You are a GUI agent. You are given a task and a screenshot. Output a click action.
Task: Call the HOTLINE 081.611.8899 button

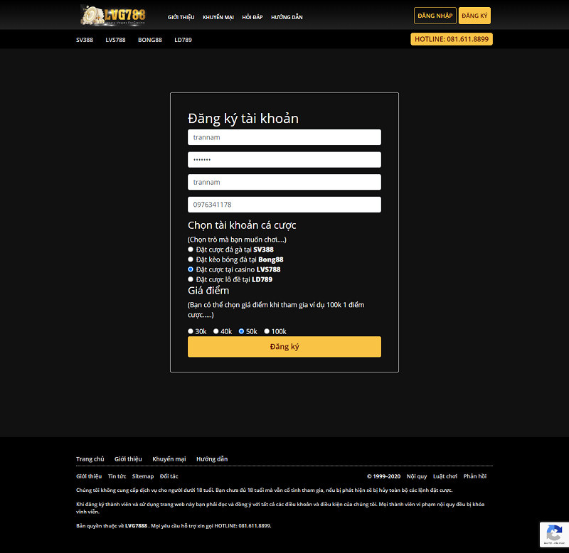click(452, 39)
